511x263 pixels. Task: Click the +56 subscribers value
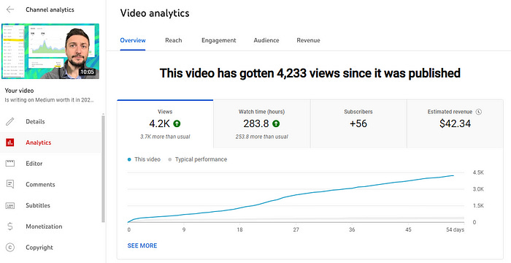click(358, 123)
